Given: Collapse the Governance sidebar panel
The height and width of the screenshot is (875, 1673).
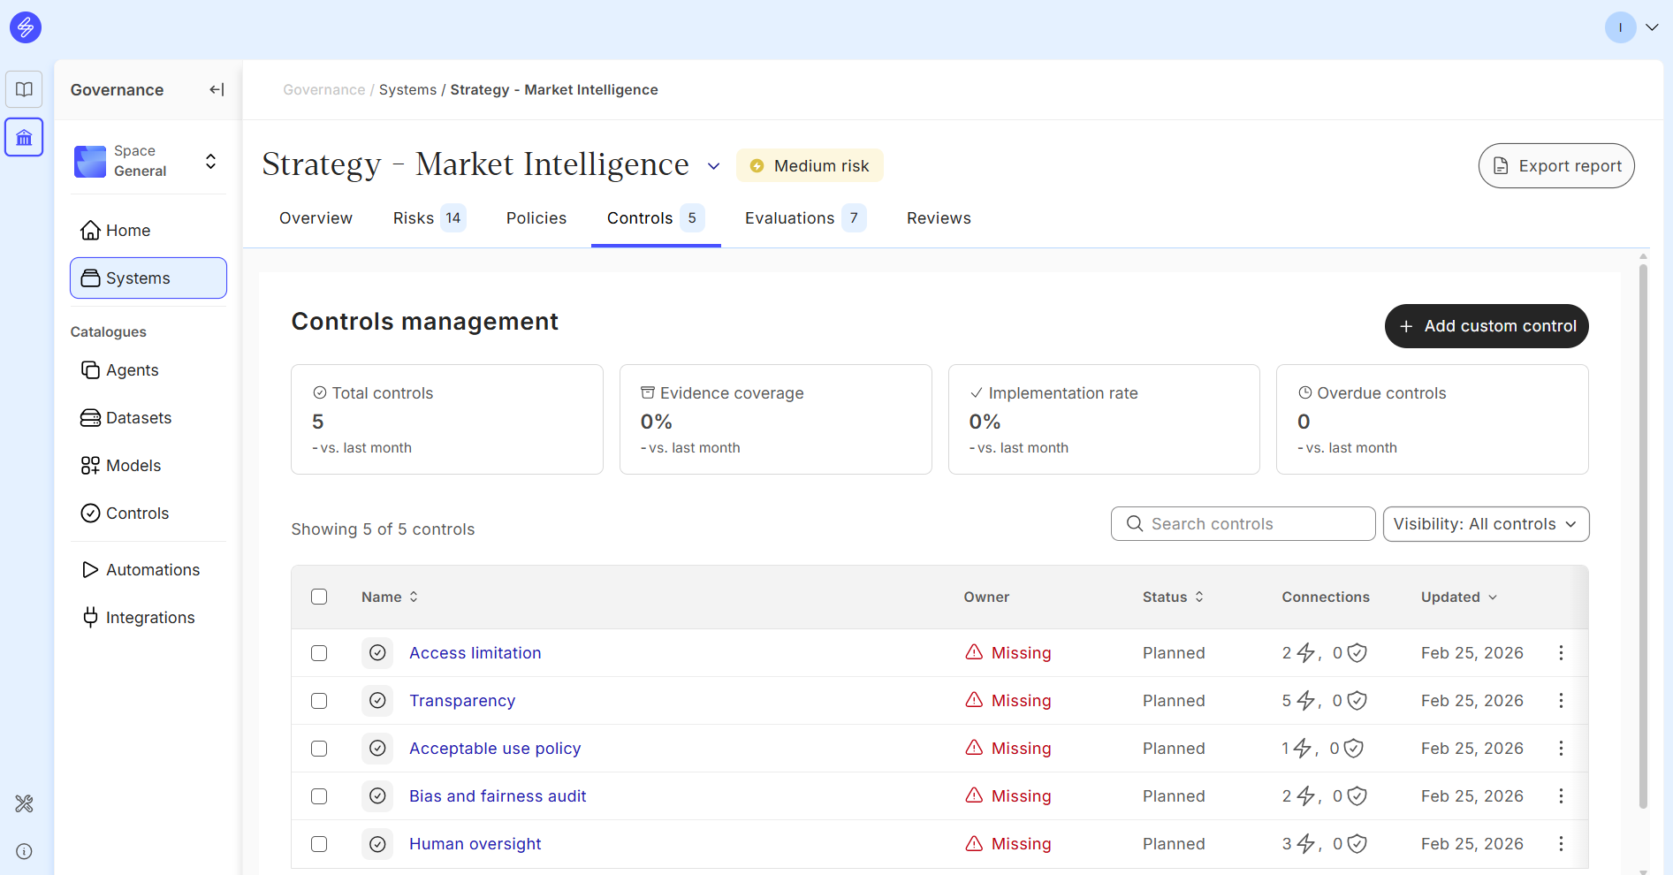Looking at the screenshot, I should [217, 89].
